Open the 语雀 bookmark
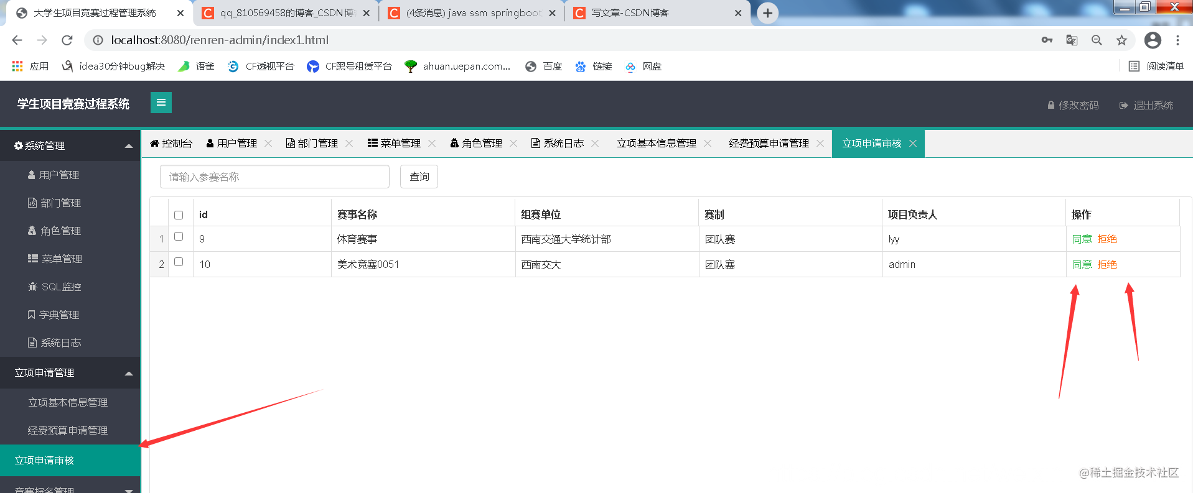Viewport: 1193px width, 493px height. (196, 66)
